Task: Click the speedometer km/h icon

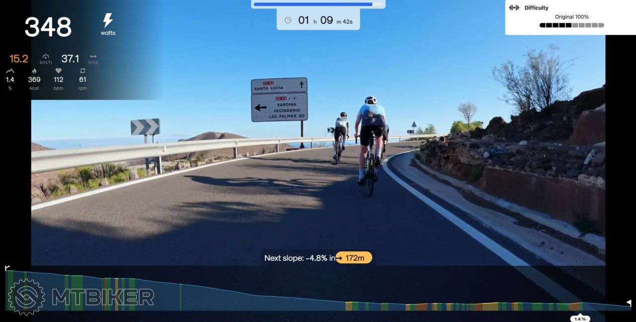Action: (46, 57)
